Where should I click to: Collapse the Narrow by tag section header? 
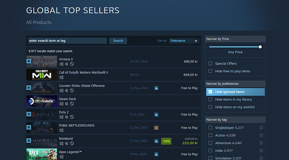[235, 120]
